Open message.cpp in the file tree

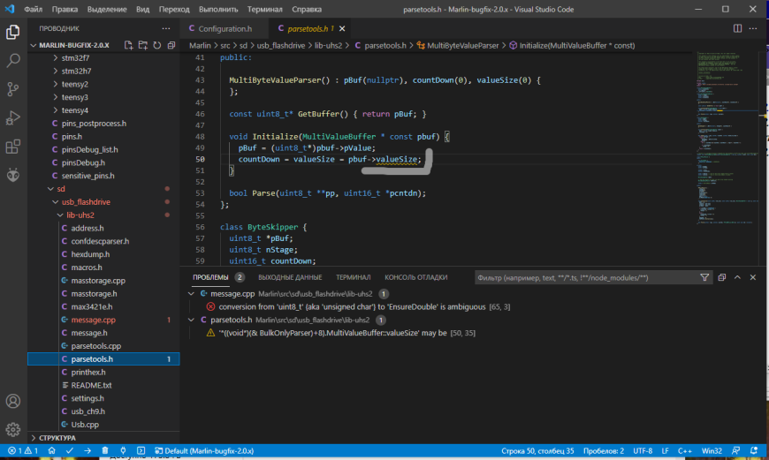click(93, 320)
